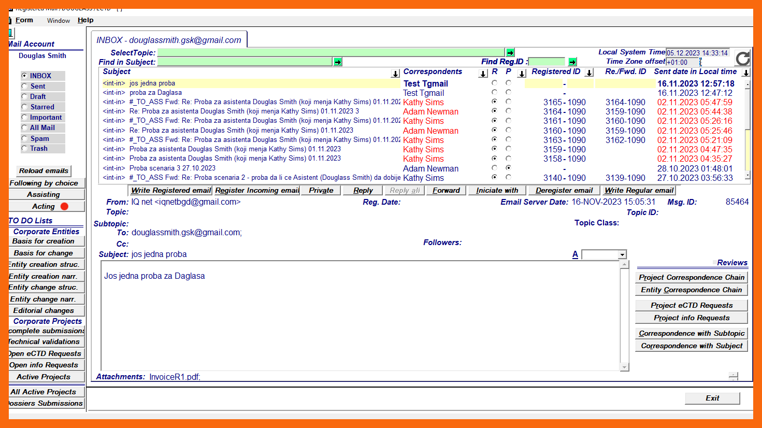Click the green arrow next to SelectTopic field

(510, 52)
